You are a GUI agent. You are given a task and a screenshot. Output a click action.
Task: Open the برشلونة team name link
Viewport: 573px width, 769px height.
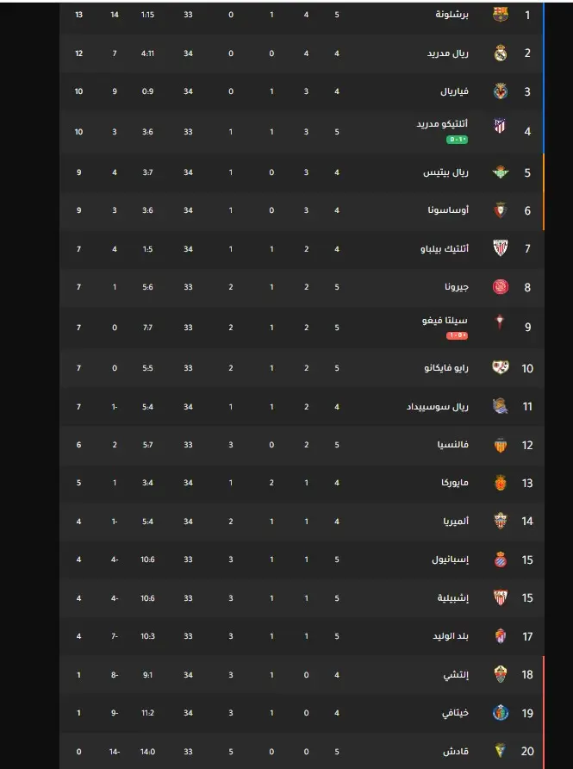click(x=452, y=15)
